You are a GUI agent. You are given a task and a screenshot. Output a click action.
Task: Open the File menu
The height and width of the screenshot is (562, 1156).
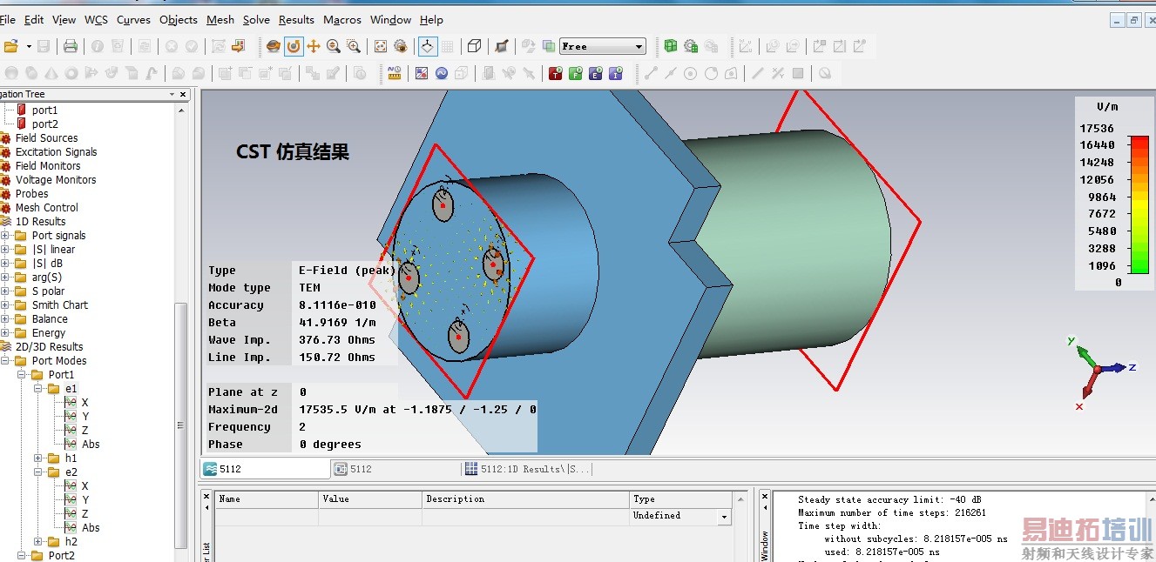click(8, 19)
